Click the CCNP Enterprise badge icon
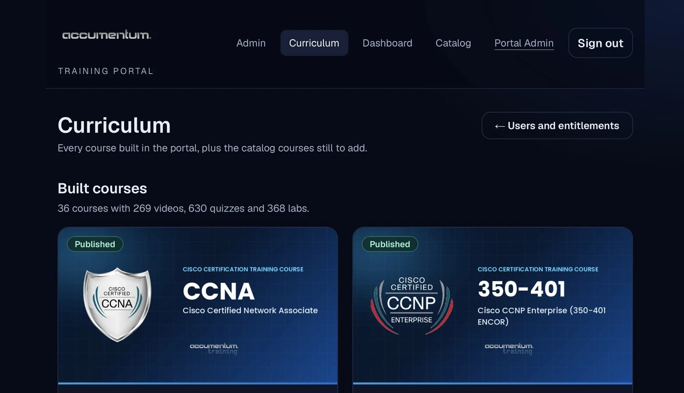This screenshot has height=393, width=684. click(x=412, y=306)
